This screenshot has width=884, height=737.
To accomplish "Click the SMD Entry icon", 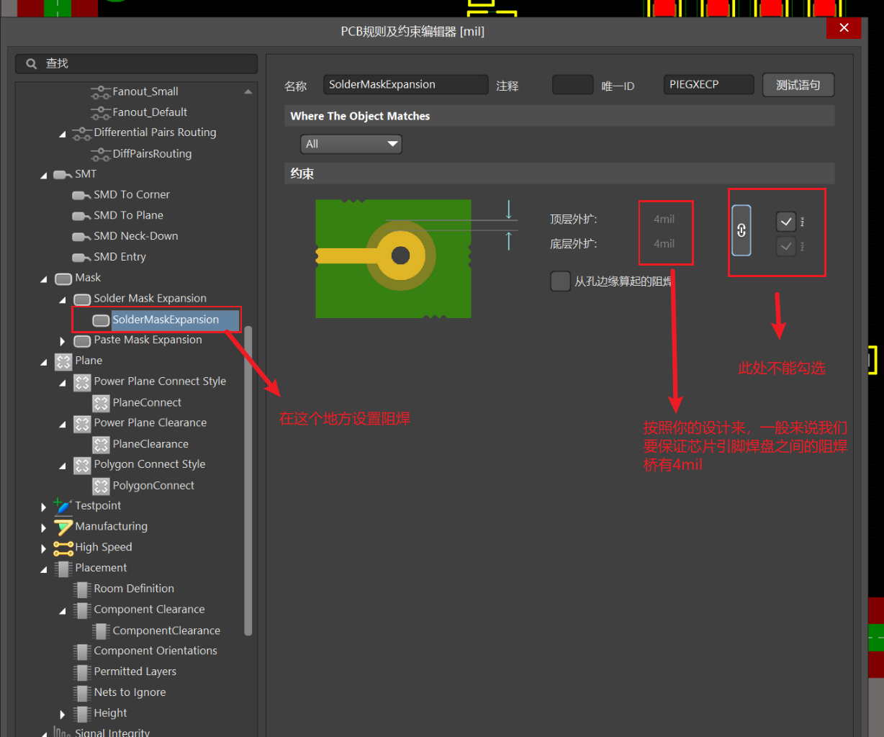I will pyautogui.click(x=82, y=258).
